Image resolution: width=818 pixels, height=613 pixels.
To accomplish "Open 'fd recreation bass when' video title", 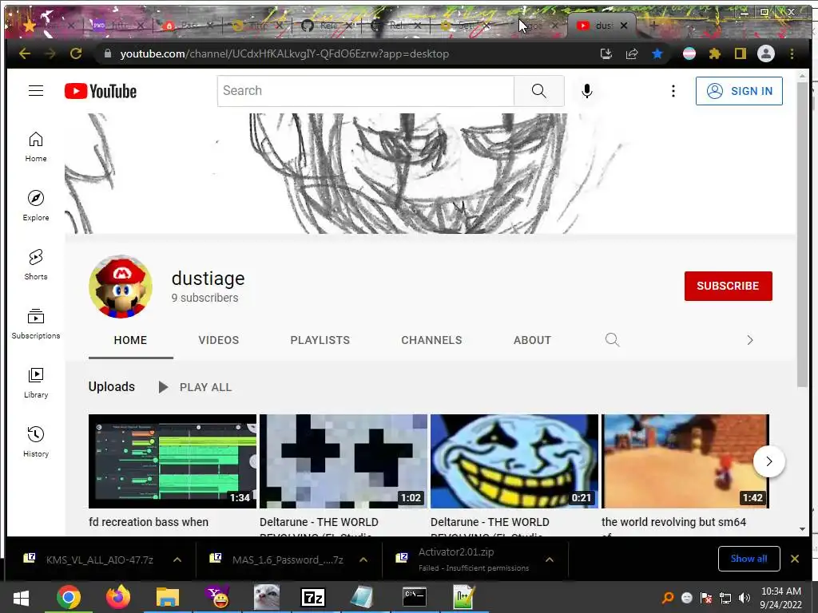I will coord(149,522).
